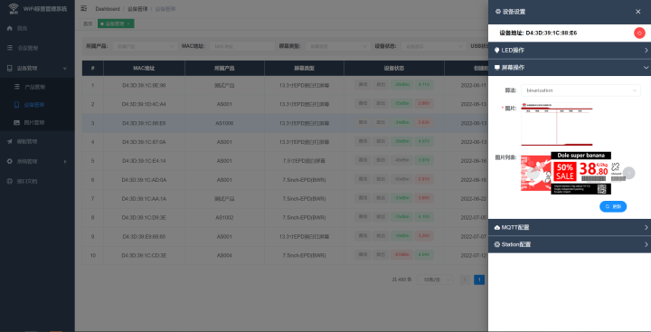The height and width of the screenshot is (332, 651).
Task: Click product cell AS004
Action: coord(224,255)
